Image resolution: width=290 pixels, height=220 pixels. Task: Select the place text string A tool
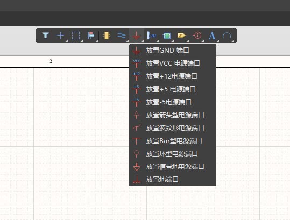pyautogui.click(x=212, y=36)
